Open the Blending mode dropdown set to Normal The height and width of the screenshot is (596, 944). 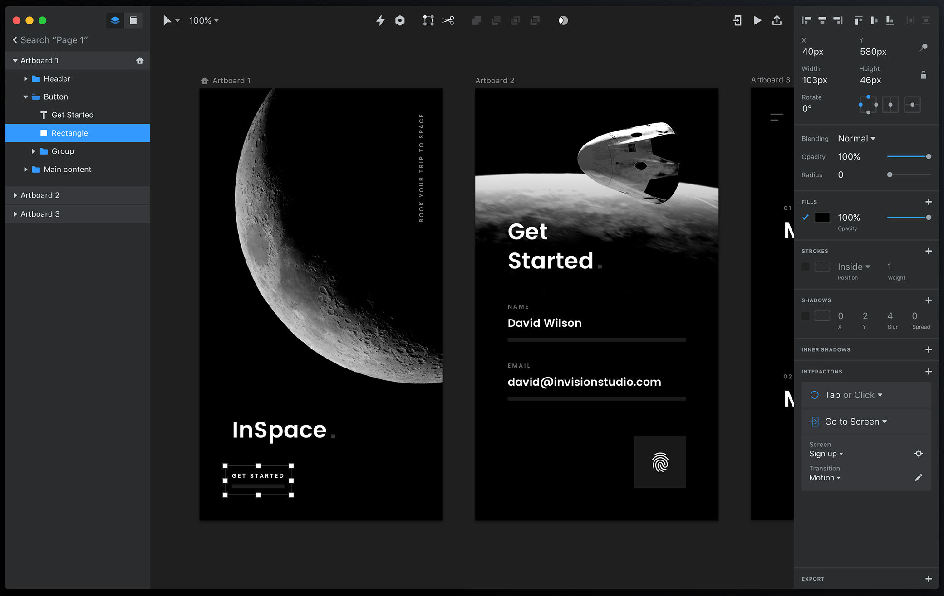(x=856, y=138)
